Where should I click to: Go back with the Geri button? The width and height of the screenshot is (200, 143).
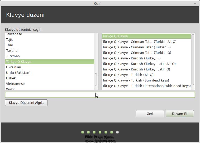[150, 114]
